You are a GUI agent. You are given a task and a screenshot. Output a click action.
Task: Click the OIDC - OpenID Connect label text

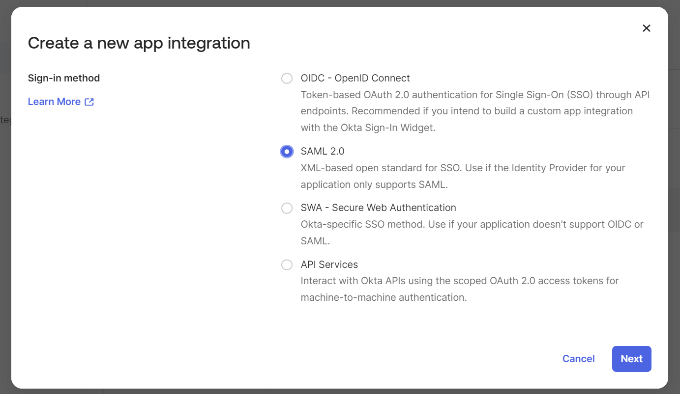(355, 78)
